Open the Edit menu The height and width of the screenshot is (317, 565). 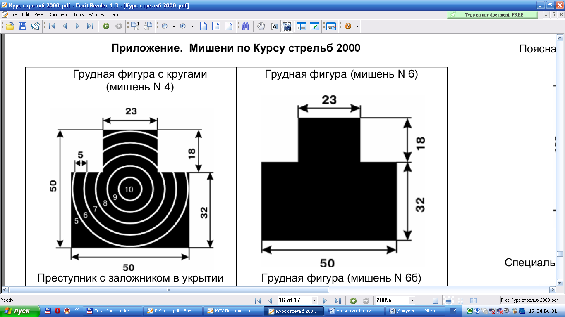click(x=26, y=14)
